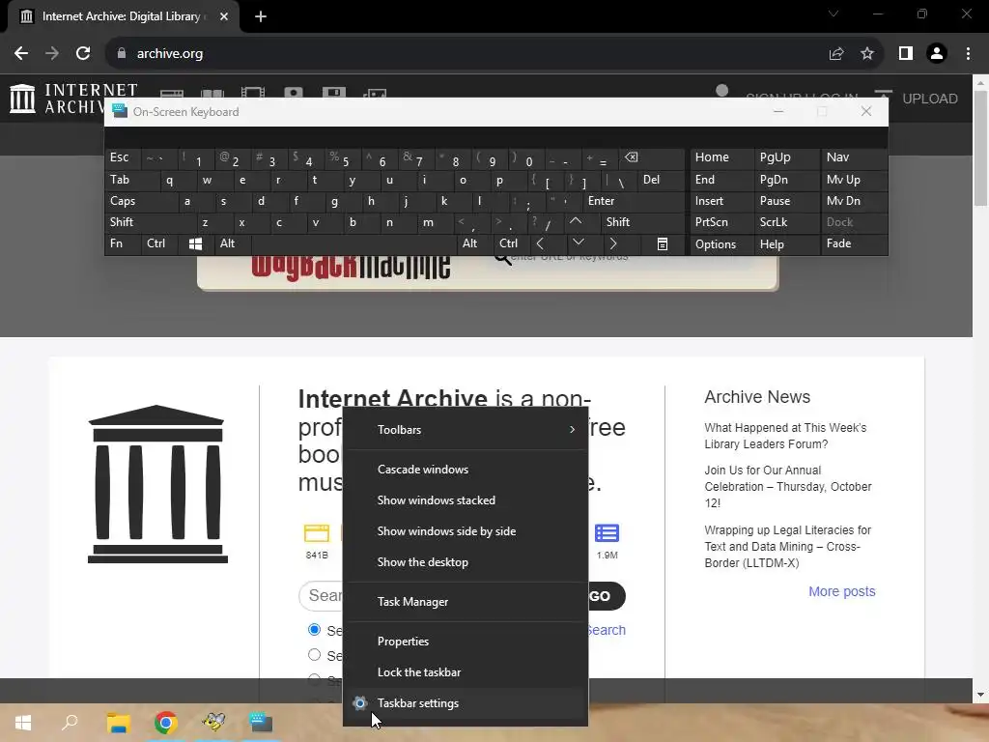Open Windows taskbar search
Viewport: 989px width, 742px height.
70,723
